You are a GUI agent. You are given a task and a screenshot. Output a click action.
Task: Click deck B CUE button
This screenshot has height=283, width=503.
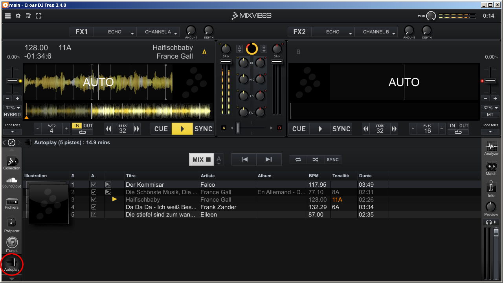point(299,129)
